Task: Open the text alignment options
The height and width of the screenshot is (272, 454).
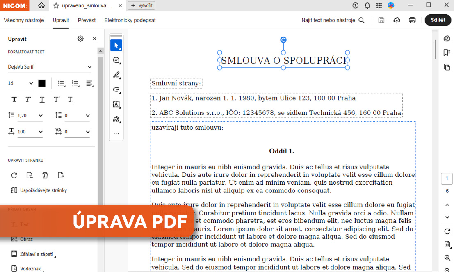Action: pos(89,83)
